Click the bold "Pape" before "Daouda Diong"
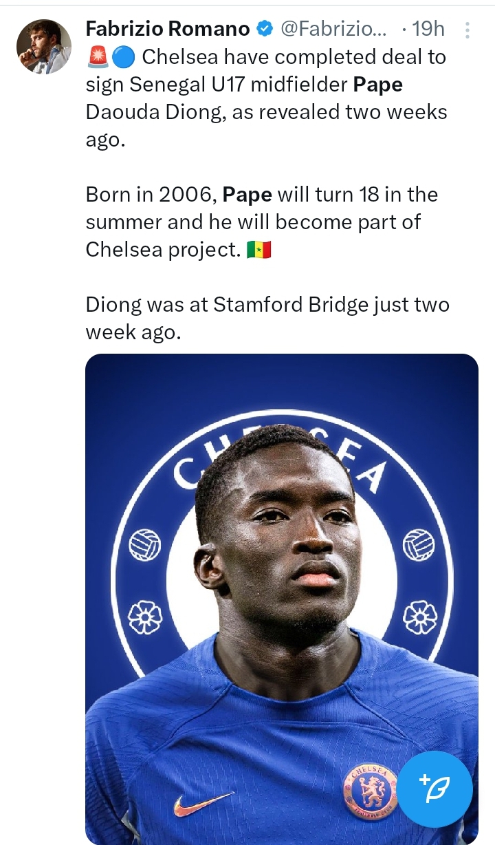 [377, 85]
